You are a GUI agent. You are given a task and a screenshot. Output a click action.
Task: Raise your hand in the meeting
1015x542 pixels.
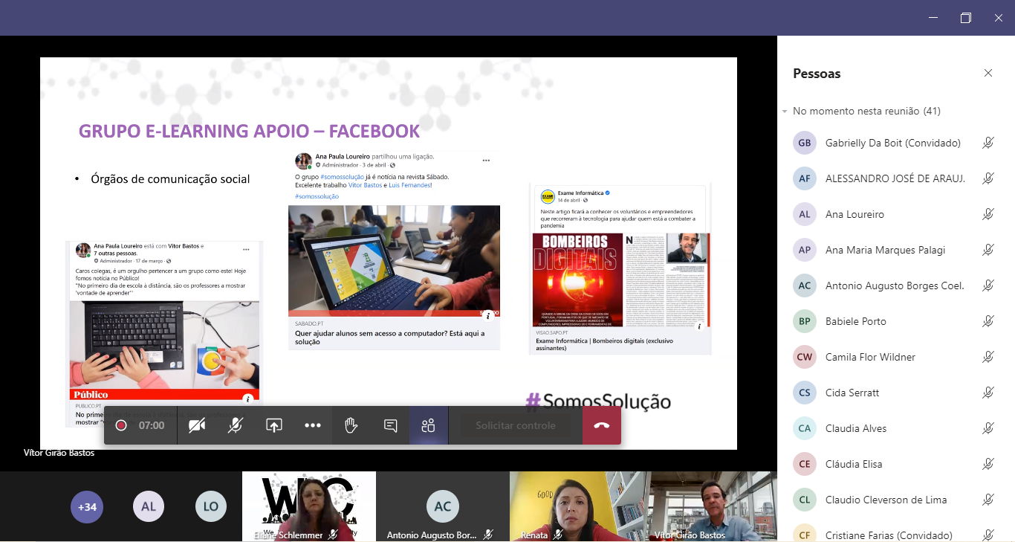point(351,425)
